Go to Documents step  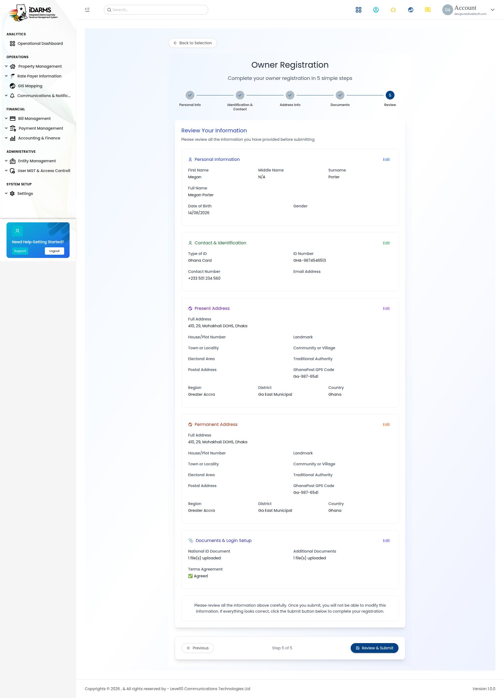[340, 95]
